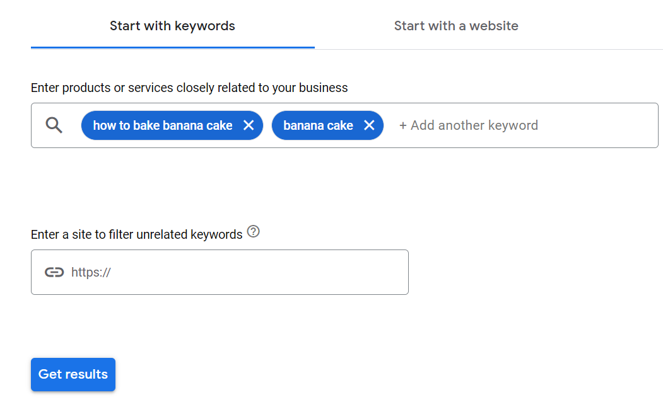Click the chain link icon in URL field

(54, 272)
